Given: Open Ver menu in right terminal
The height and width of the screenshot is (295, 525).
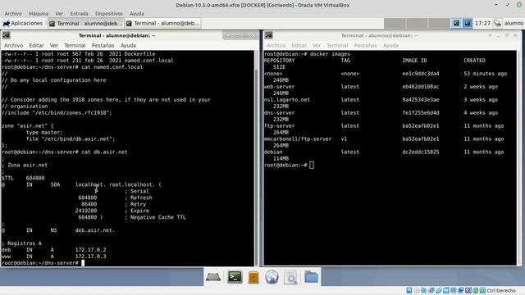Looking at the screenshot, I should pos(317,46).
